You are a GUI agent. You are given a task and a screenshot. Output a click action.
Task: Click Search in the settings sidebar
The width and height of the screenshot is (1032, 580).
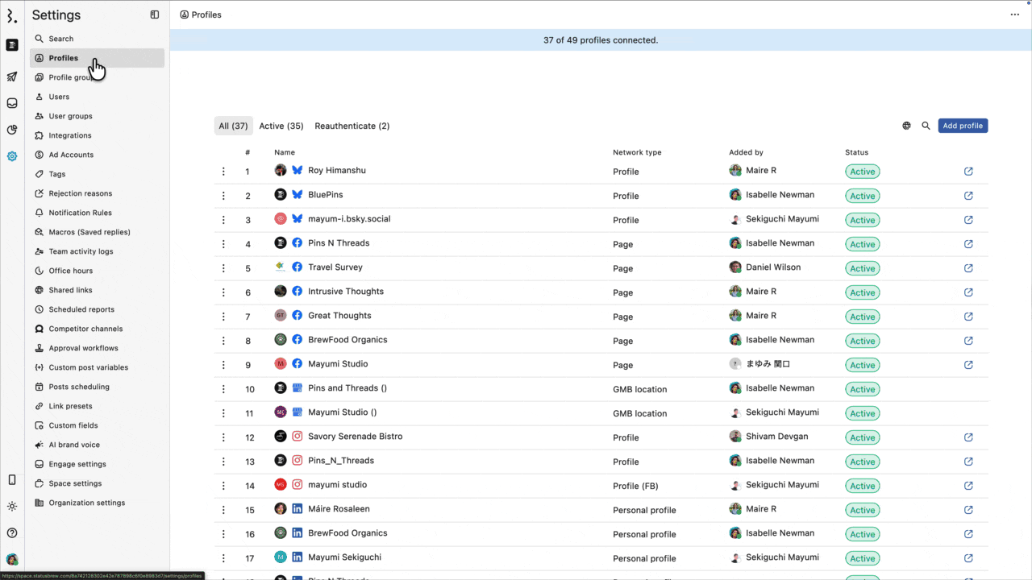(x=60, y=39)
